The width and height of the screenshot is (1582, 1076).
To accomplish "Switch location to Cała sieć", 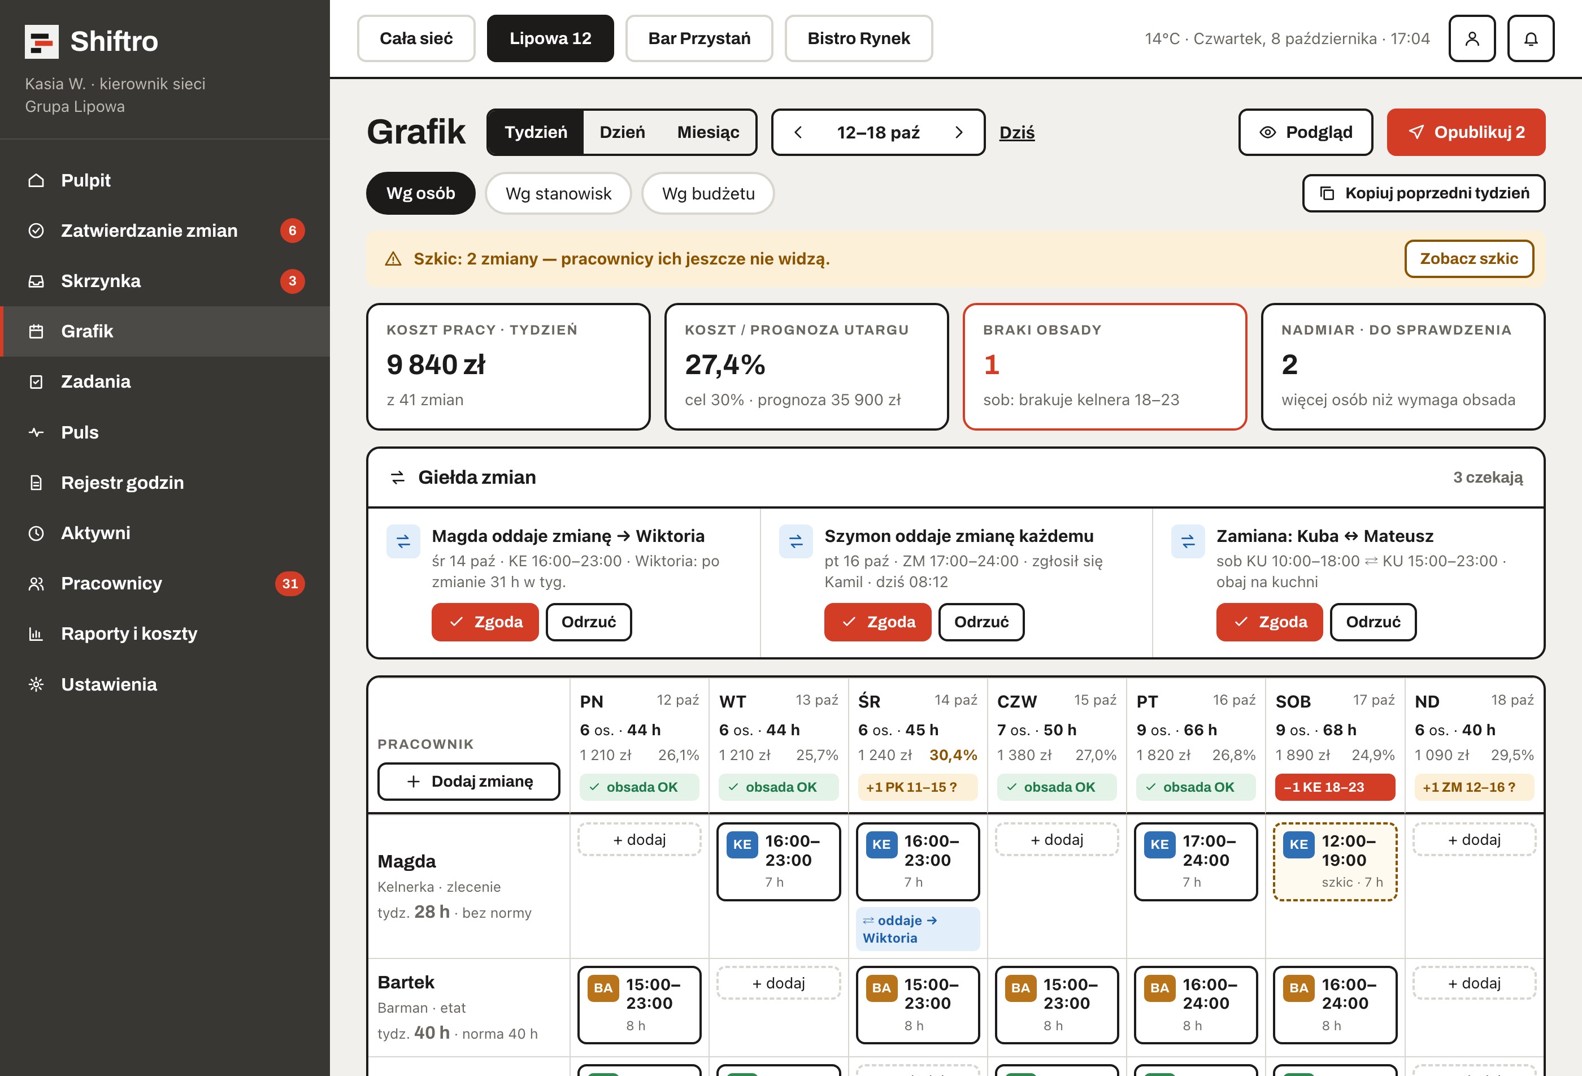I will [416, 39].
